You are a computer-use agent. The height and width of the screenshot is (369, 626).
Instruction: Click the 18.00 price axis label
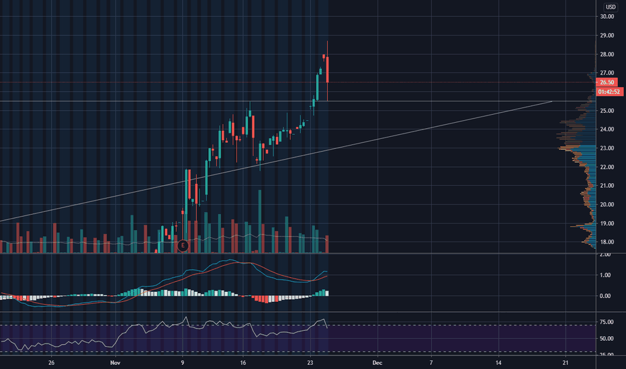click(607, 242)
